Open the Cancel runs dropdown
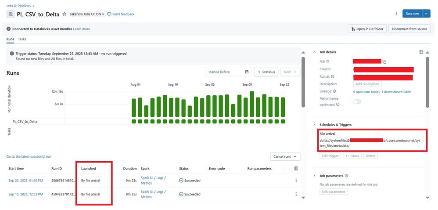Image resolution: width=438 pixels, height=210 pixels. pyautogui.click(x=285, y=156)
